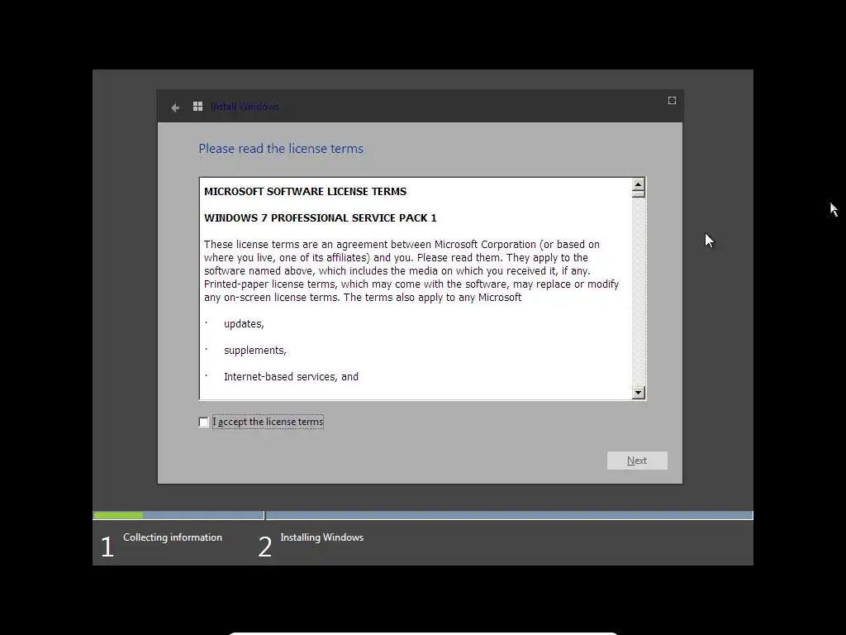Click "MICROSOFT SOFTWARE LICENSE TERMS" heading
846x635 pixels.
[306, 191]
